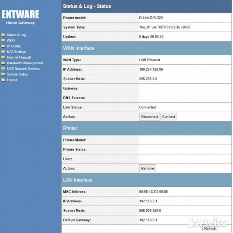Refresh the status page

coord(210,228)
